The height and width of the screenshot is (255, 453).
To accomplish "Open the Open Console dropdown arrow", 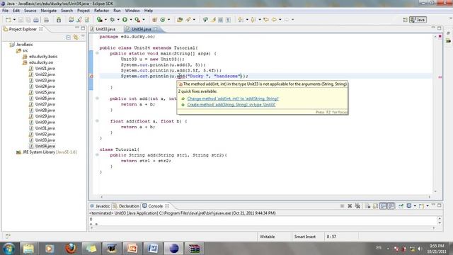I will click(x=428, y=206).
